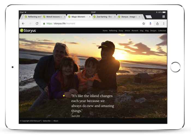Click the Jack (10) attribution text
Viewport: 191px width, 136px height.
tap(76, 116)
